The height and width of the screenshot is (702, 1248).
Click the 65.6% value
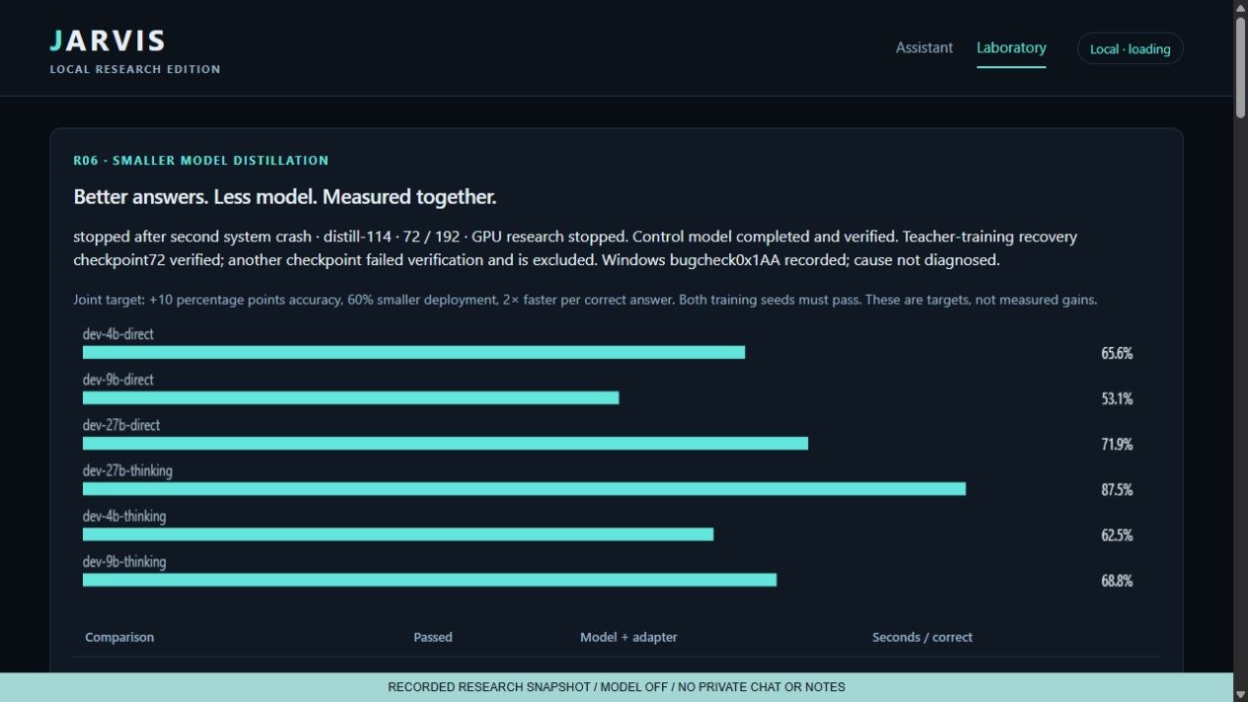click(x=1117, y=353)
